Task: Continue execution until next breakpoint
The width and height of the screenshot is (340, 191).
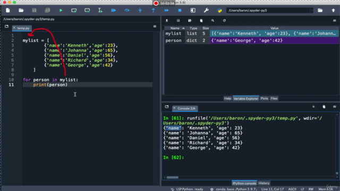Action: pyautogui.click(x=166, y=10)
